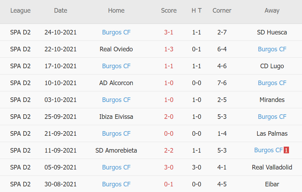
Task: Open the 2-0 score at Ibiza Eivissa
Action: pos(169,117)
